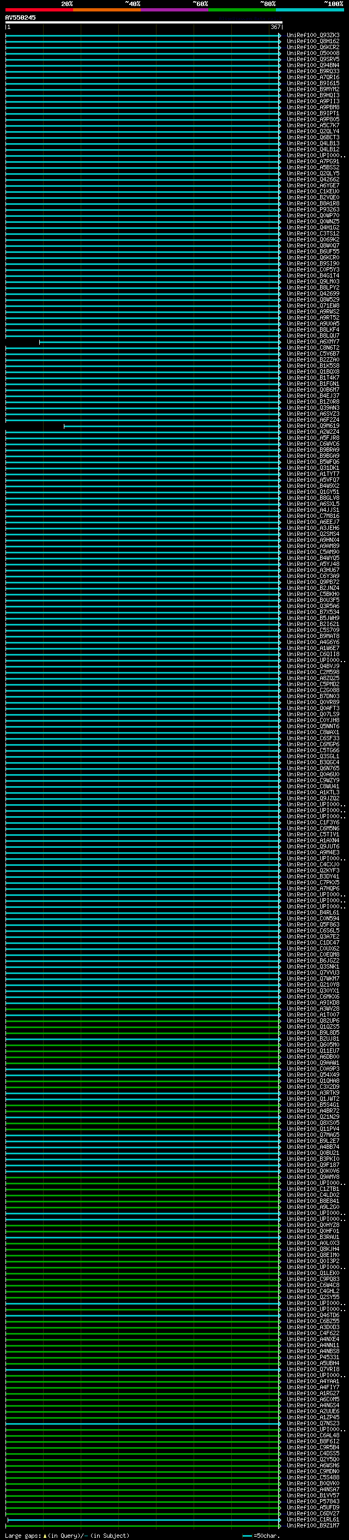Screen dimensions: 349x1540
Task: Click label UniRef100_C5AM90
Action: tap(312, 552)
